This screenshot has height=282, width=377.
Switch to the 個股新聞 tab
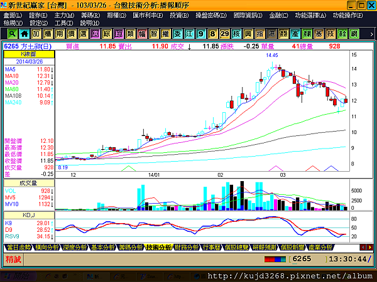[x=292, y=248]
